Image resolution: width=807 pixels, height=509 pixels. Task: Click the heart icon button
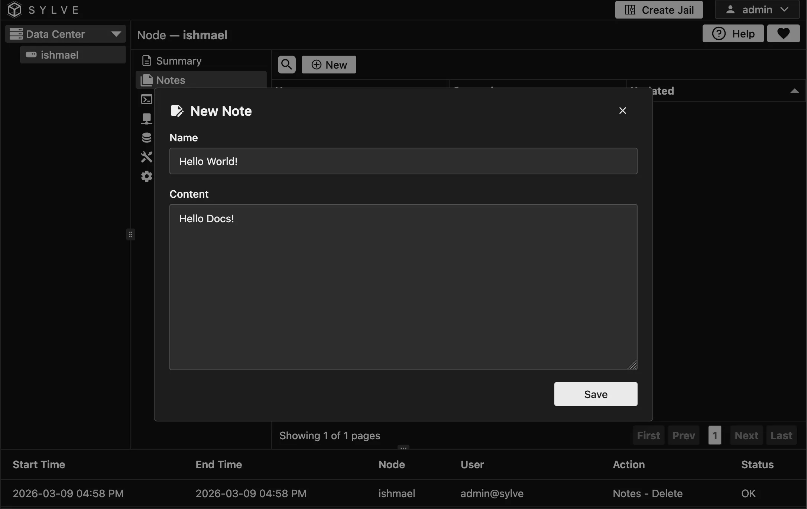point(783,34)
